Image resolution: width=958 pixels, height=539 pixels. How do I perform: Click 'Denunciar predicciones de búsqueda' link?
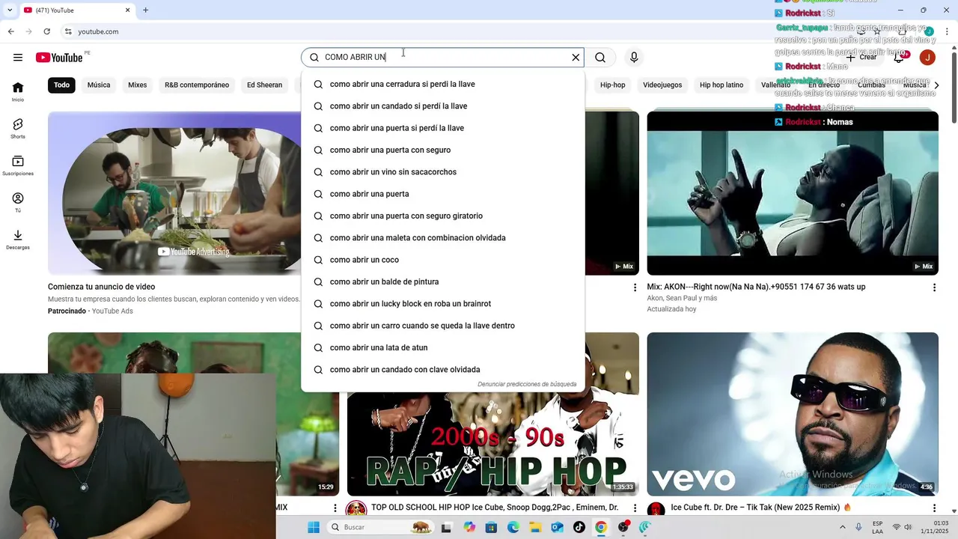pos(527,384)
